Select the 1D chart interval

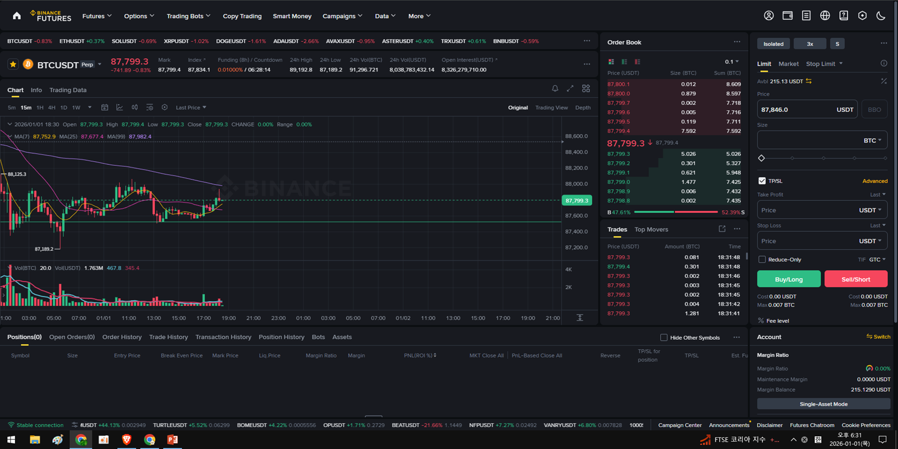64,108
